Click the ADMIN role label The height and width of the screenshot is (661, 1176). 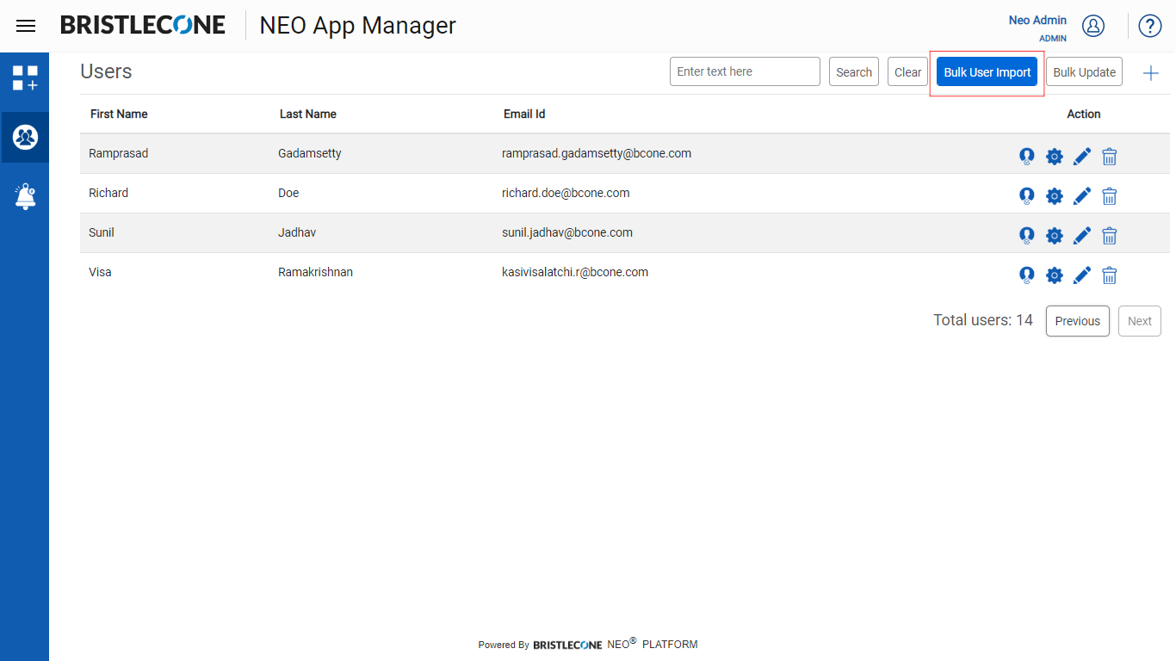[1053, 39]
